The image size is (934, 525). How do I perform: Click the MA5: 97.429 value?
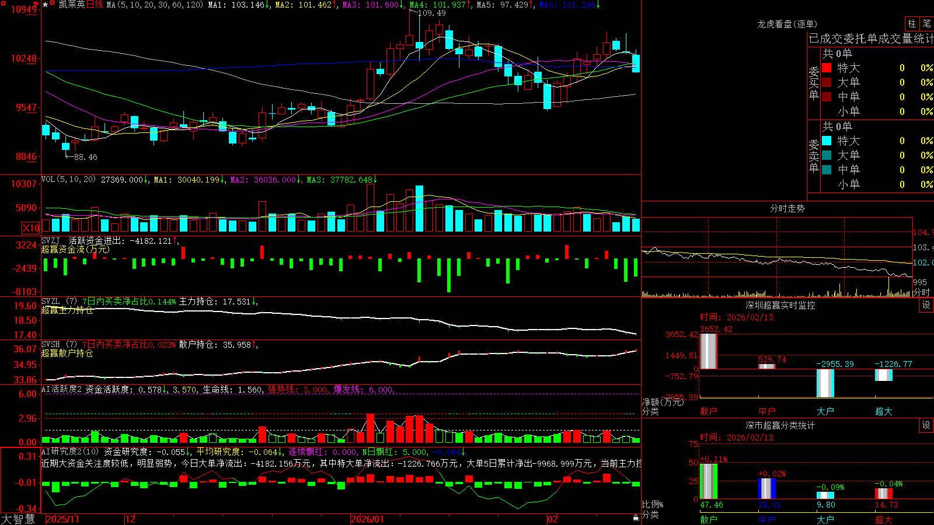pyautogui.click(x=504, y=5)
